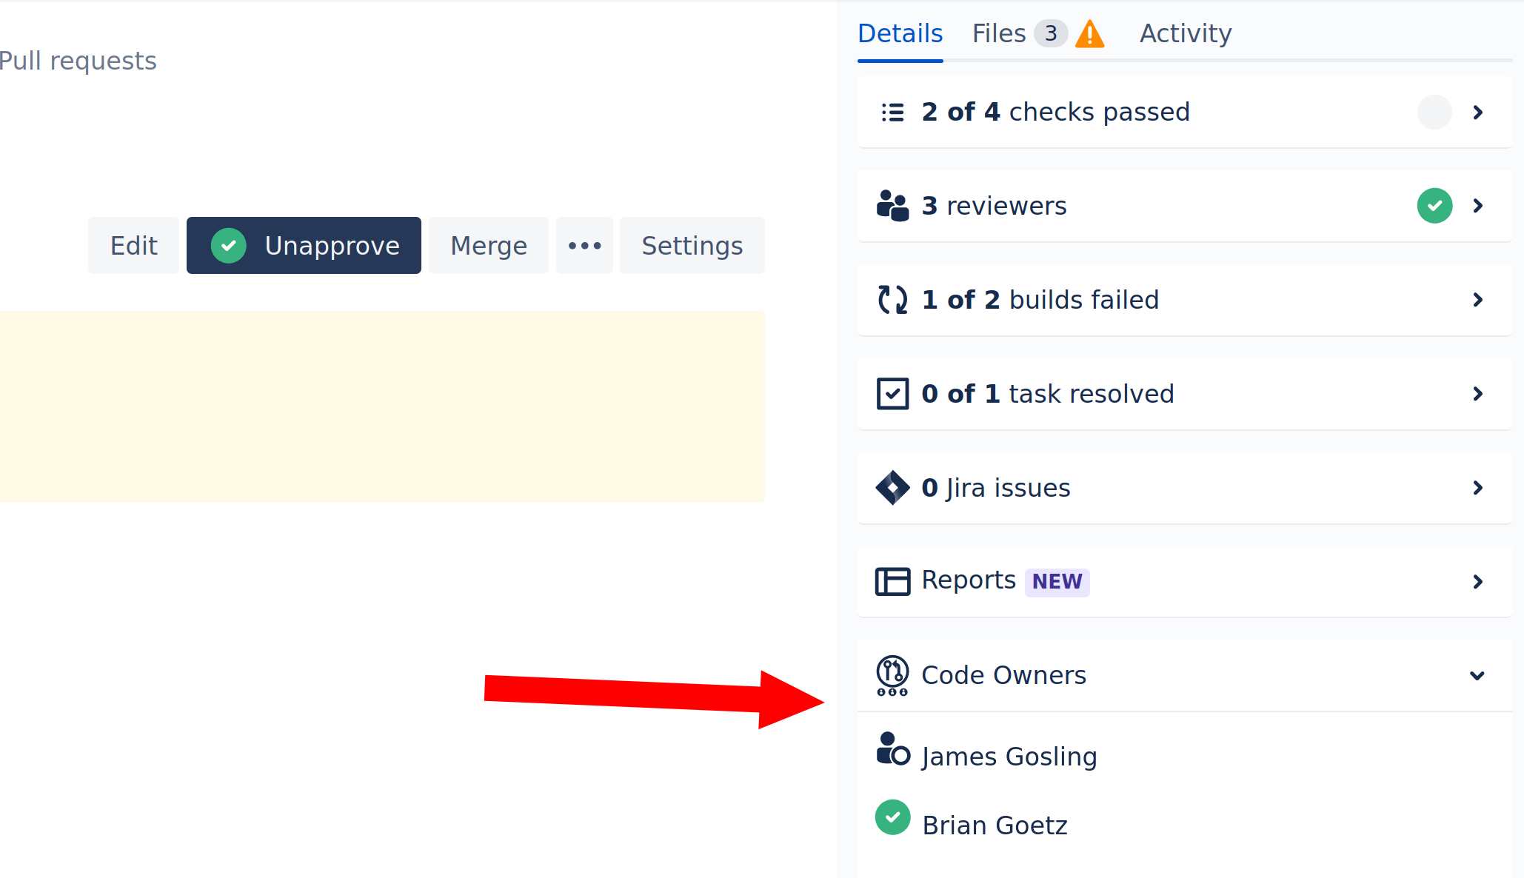The width and height of the screenshot is (1524, 878).
Task: Click the task resolved checkbox icon
Action: click(892, 394)
